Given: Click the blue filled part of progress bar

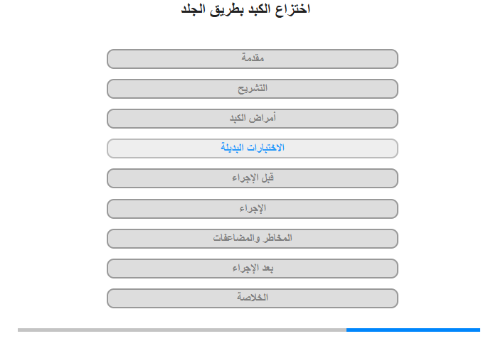Looking at the screenshot, I should (413, 330).
